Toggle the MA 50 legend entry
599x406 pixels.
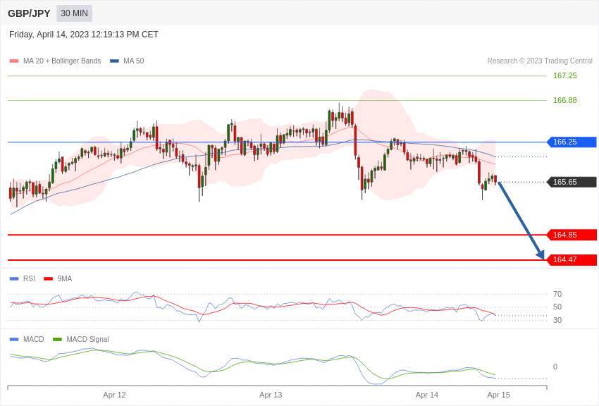pos(127,61)
